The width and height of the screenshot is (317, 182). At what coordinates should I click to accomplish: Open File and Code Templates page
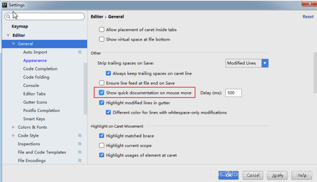pyautogui.click(x=42, y=152)
